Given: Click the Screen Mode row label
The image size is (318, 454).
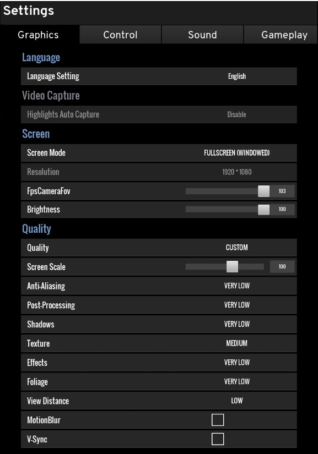Looking at the screenshot, I should click(x=46, y=152).
